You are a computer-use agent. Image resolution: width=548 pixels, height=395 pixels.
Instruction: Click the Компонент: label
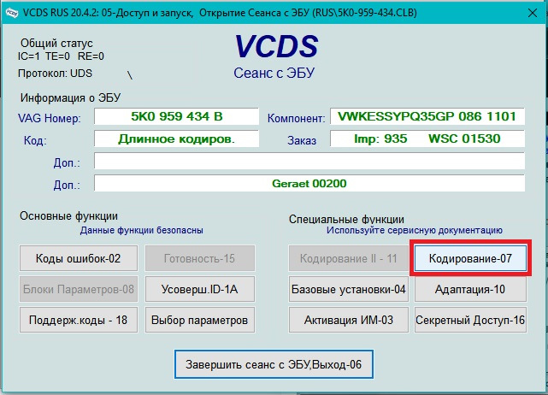[296, 119]
